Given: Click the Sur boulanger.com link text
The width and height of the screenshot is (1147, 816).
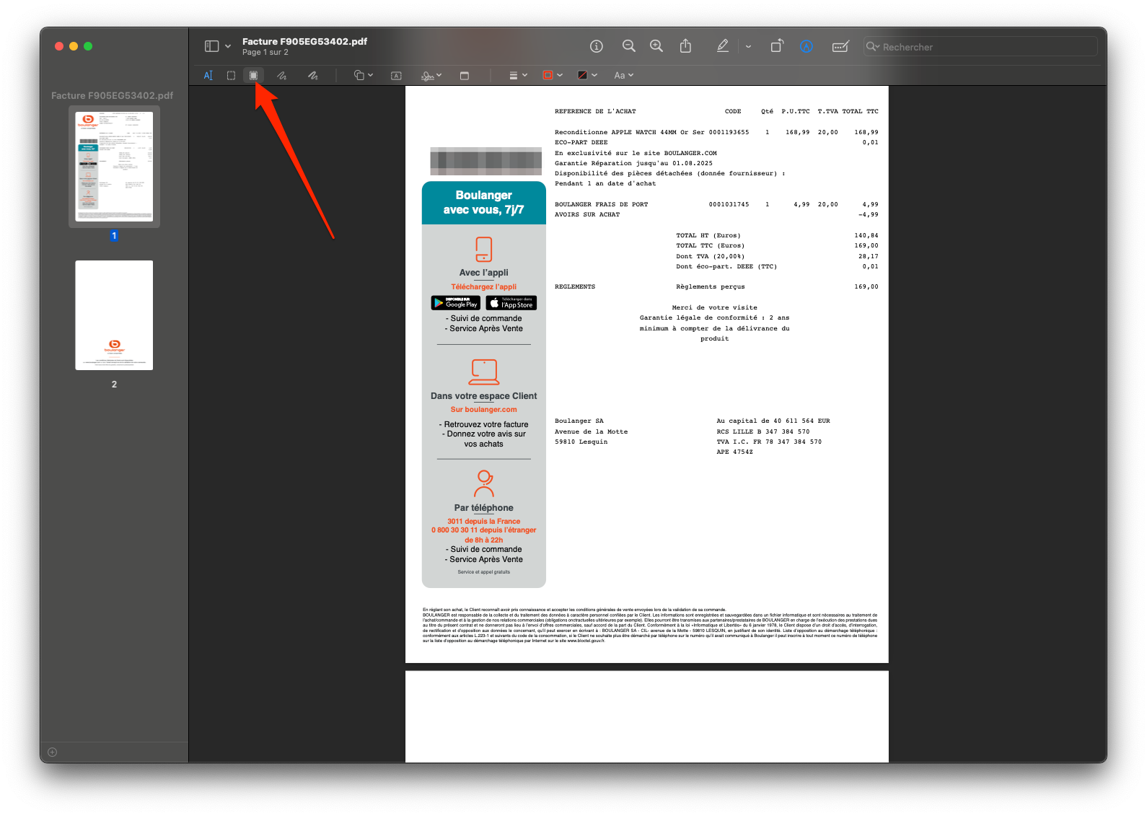Looking at the screenshot, I should 484,409.
